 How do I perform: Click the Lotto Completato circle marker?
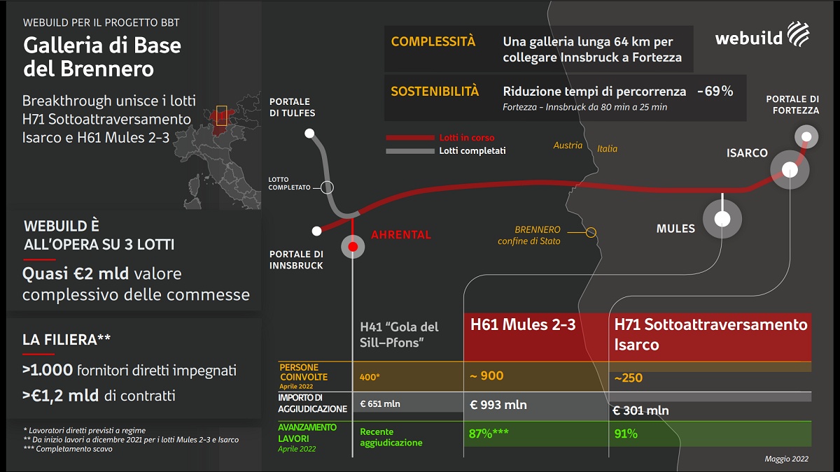[x=327, y=187]
